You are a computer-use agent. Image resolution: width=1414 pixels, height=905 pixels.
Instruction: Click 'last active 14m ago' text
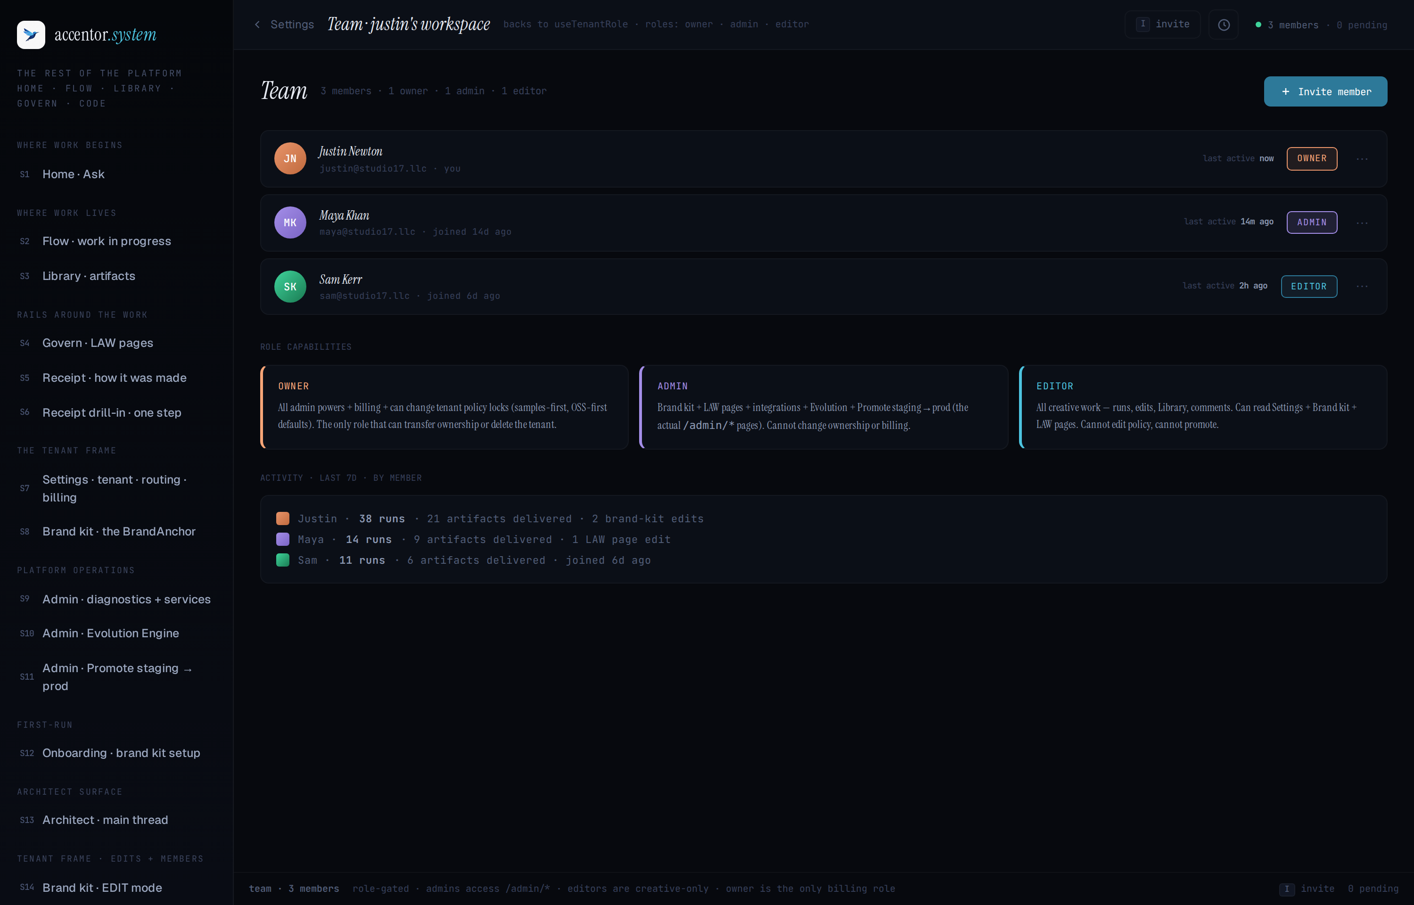coord(1228,222)
